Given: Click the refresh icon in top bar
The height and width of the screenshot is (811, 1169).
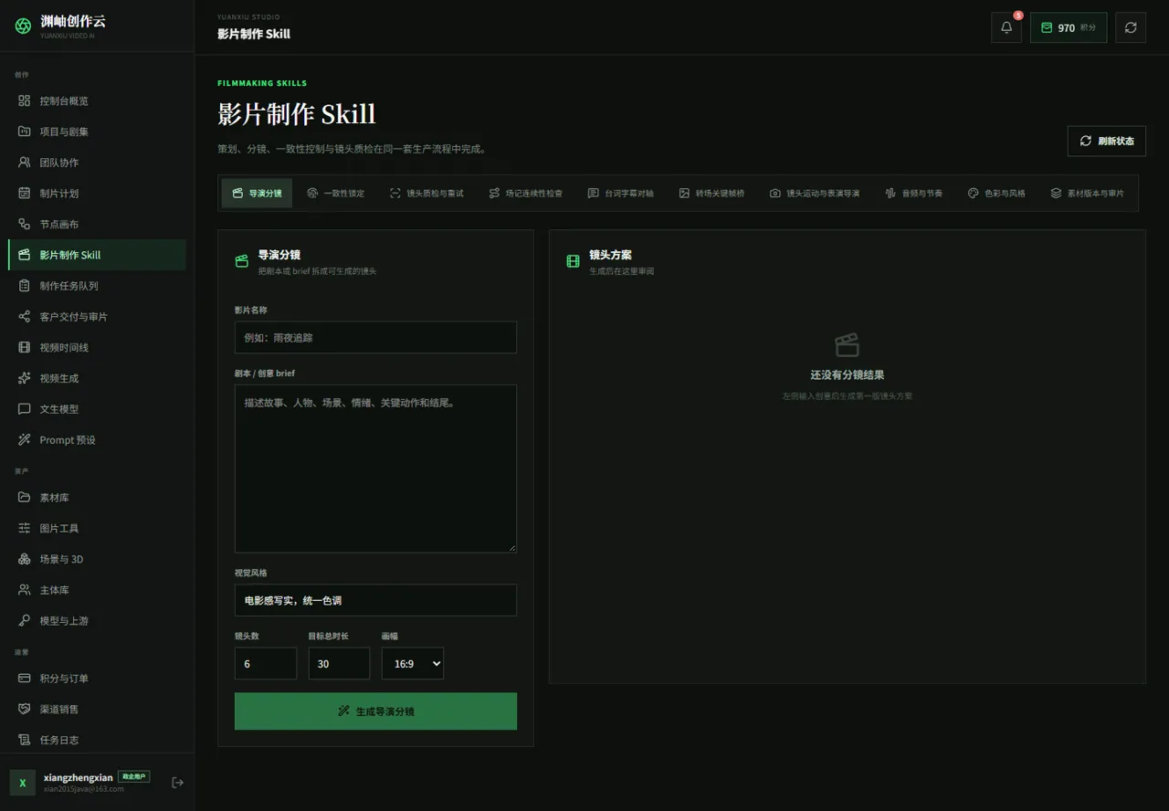Looking at the screenshot, I should click(x=1131, y=27).
